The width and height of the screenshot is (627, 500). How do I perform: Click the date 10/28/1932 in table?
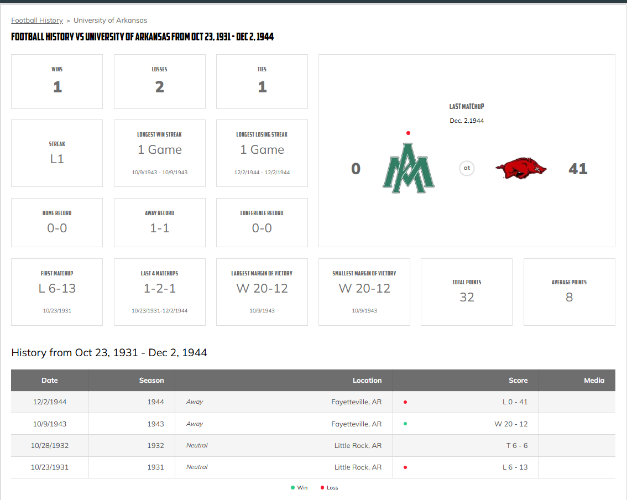(50, 446)
